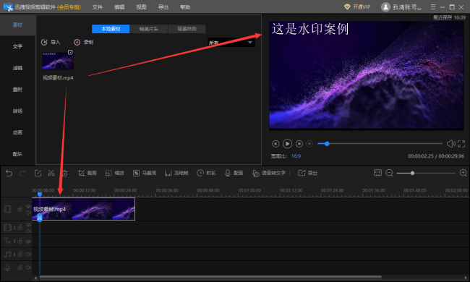Open the media filter dropdown
Screen dimensions: 470x282
click(x=231, y=43)
